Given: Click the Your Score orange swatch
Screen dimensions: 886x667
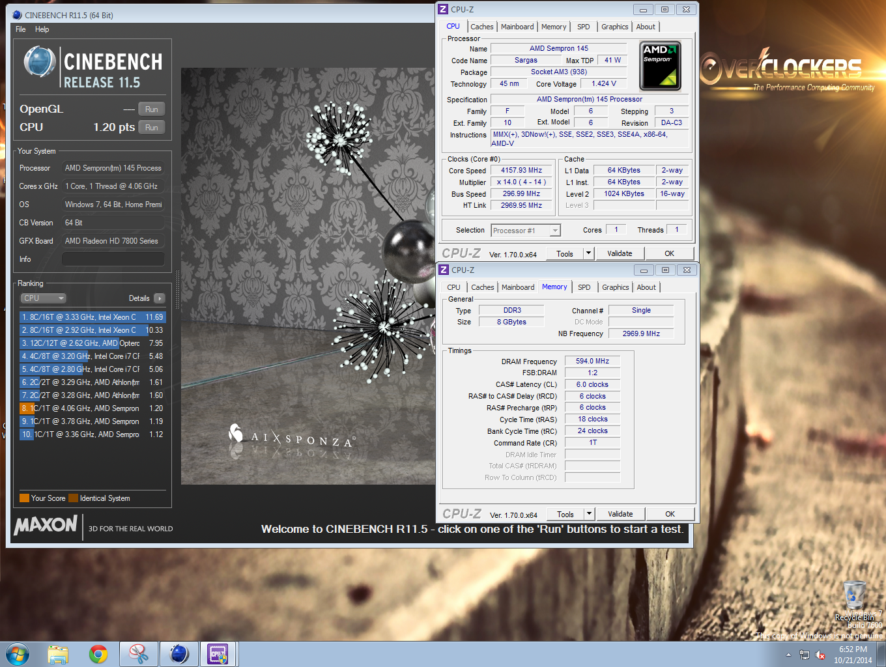Looking at the screenshot, I should coord(24,498).
